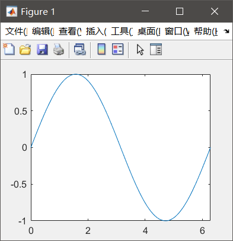This screenshot has width=233, height=241.
Task: Click the x-axis tick label 4
Action: coord(145,231)
